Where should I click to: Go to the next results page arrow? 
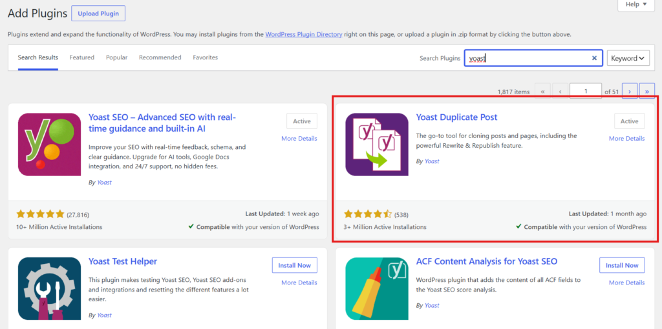[x=630, y=91]
